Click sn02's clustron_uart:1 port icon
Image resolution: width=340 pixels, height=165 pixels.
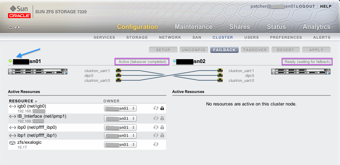click(220, 70)
